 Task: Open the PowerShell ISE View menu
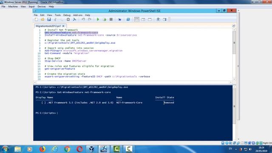(x=49, y=15)
